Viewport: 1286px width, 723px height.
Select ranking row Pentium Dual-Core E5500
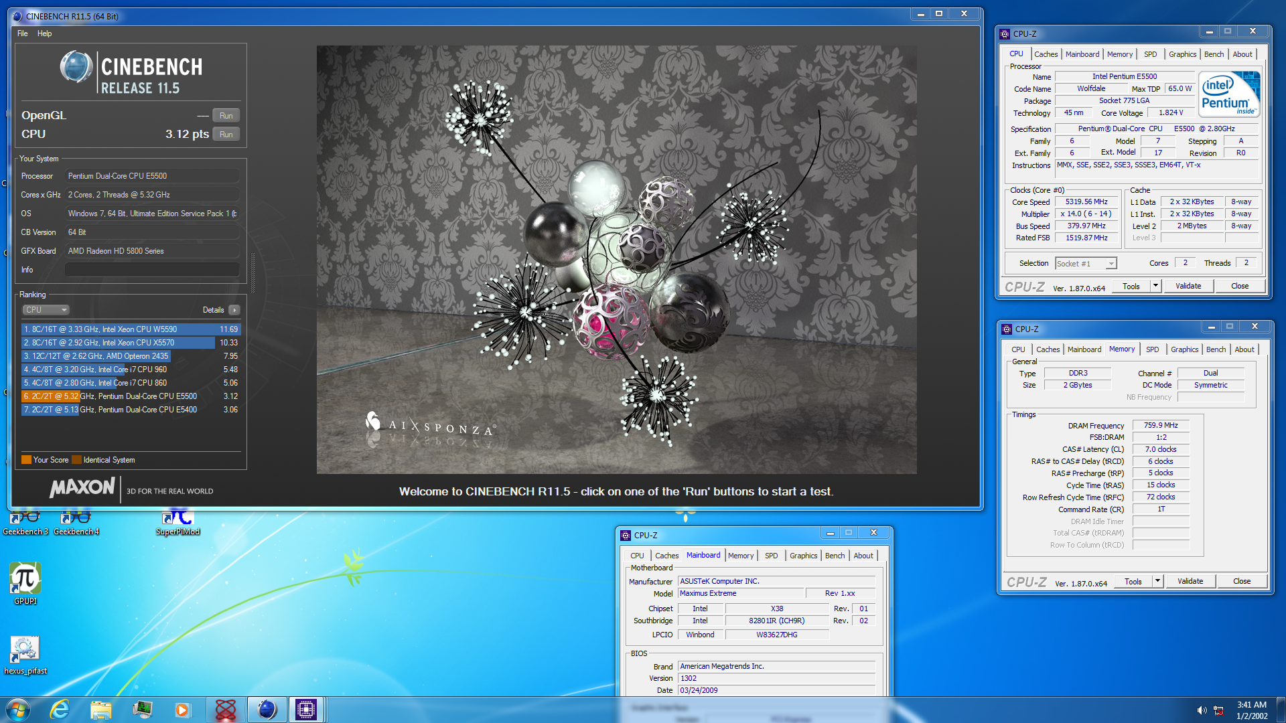131,396
